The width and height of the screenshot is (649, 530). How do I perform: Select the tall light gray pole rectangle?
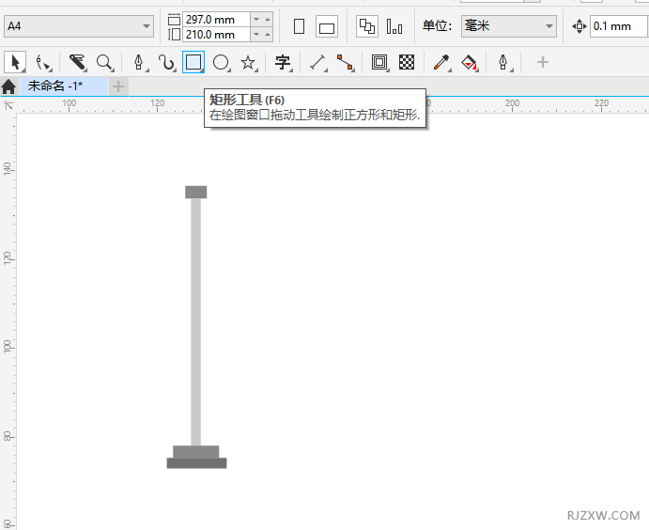pyautogui.click(x=195, y=322)
